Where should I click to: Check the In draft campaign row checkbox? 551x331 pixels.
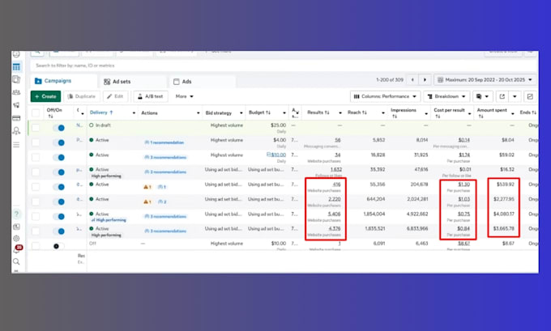coord(36,128)
